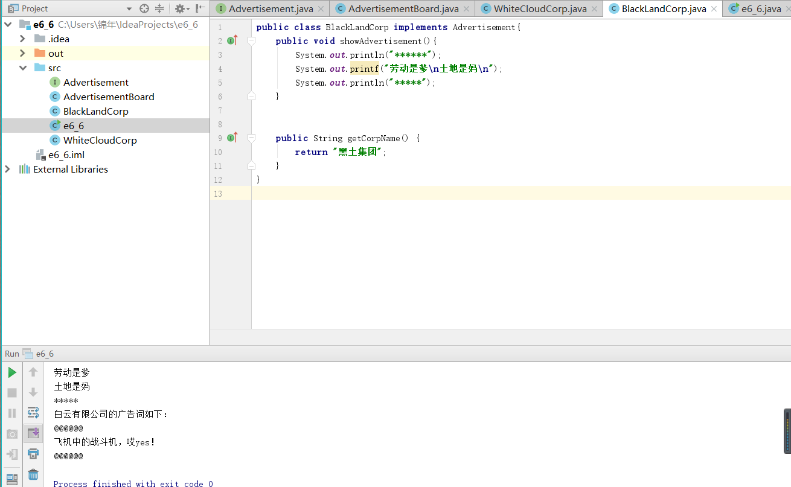Switch to AdvertisementBoard.java tab
Viewport: 791px width, 487px height.
pos(403,8)
